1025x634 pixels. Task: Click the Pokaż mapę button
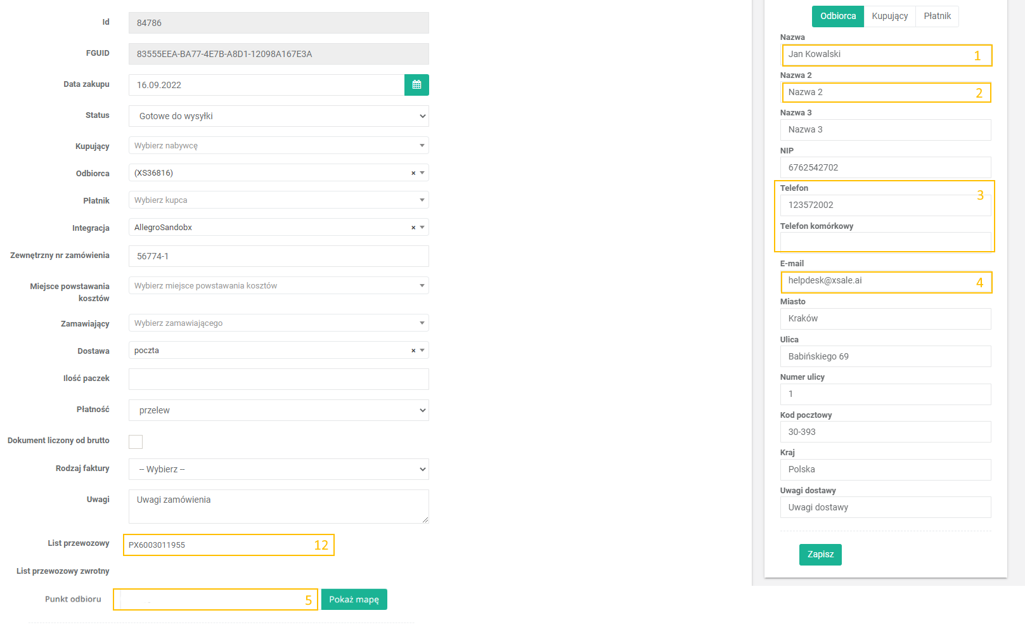(354, 600)
